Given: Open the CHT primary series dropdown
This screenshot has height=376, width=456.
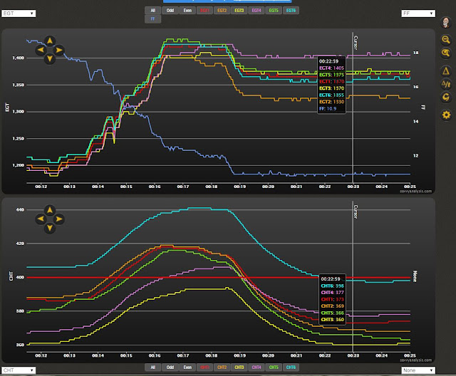Looking at the screenshot, I should pos(19,370).
